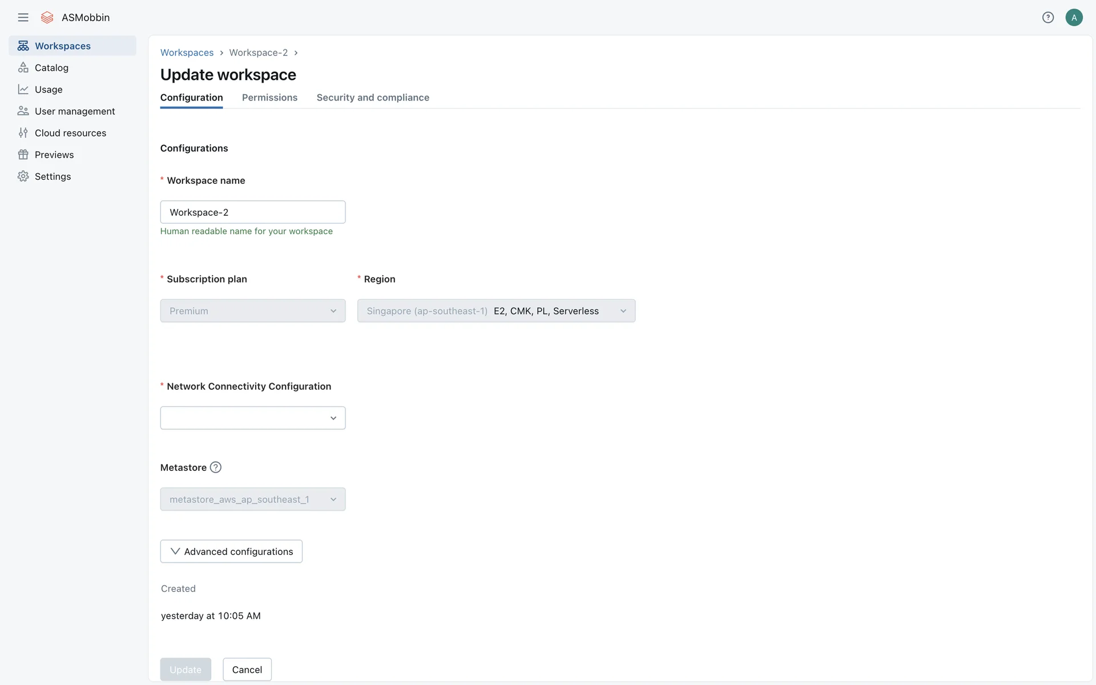
Task: Click the hamburger menu icon
Action: tap(23, 17)
